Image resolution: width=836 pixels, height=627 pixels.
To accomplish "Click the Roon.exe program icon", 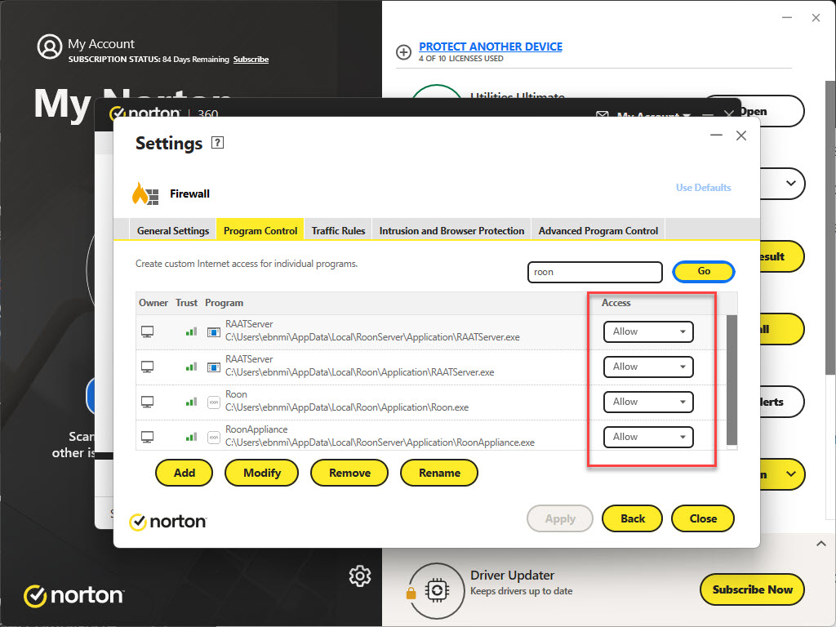I will click(x=214, y=402).
